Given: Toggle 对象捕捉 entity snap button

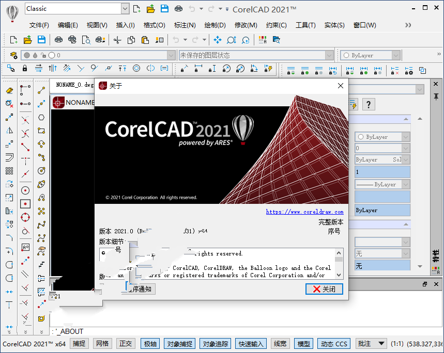Looking at the screenshot, I should 179,344.
